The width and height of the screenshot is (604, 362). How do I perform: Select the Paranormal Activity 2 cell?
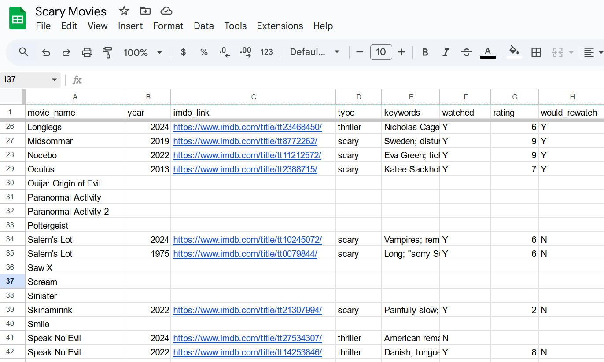coord(75,212)
